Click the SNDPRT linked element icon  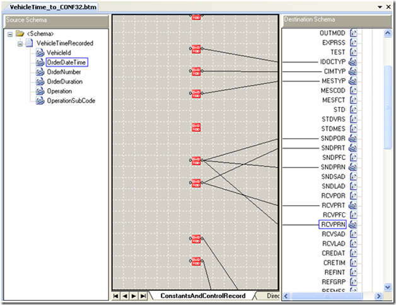click(x=353, y=148)
